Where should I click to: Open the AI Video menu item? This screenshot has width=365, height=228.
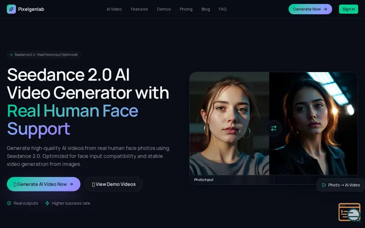point(114,9)
